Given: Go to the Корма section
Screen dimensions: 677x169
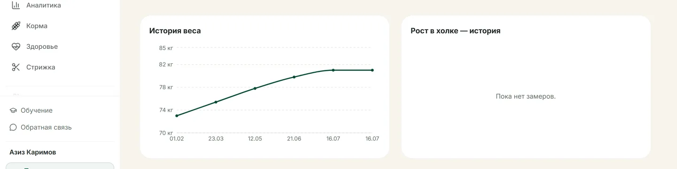Looking at the screenshot, I should tap(37, 26).
